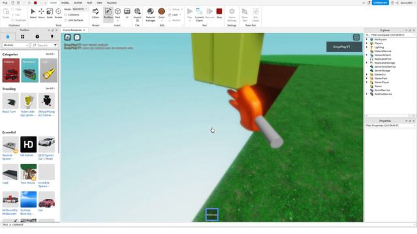Open the Toolbox Recent clock tab

pyautogui.click(x=37, y=36)
